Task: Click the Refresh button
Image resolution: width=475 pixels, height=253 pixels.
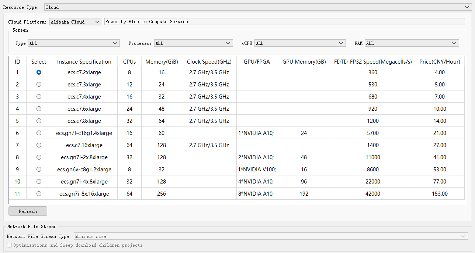Action: point(28,211)
